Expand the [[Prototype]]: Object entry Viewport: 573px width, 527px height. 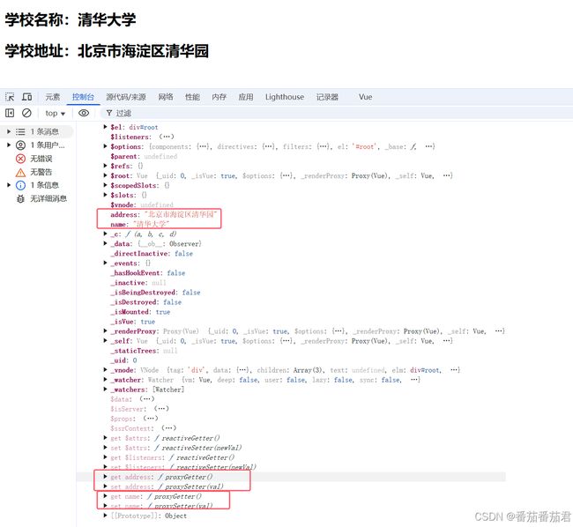[x=105, y=516]
